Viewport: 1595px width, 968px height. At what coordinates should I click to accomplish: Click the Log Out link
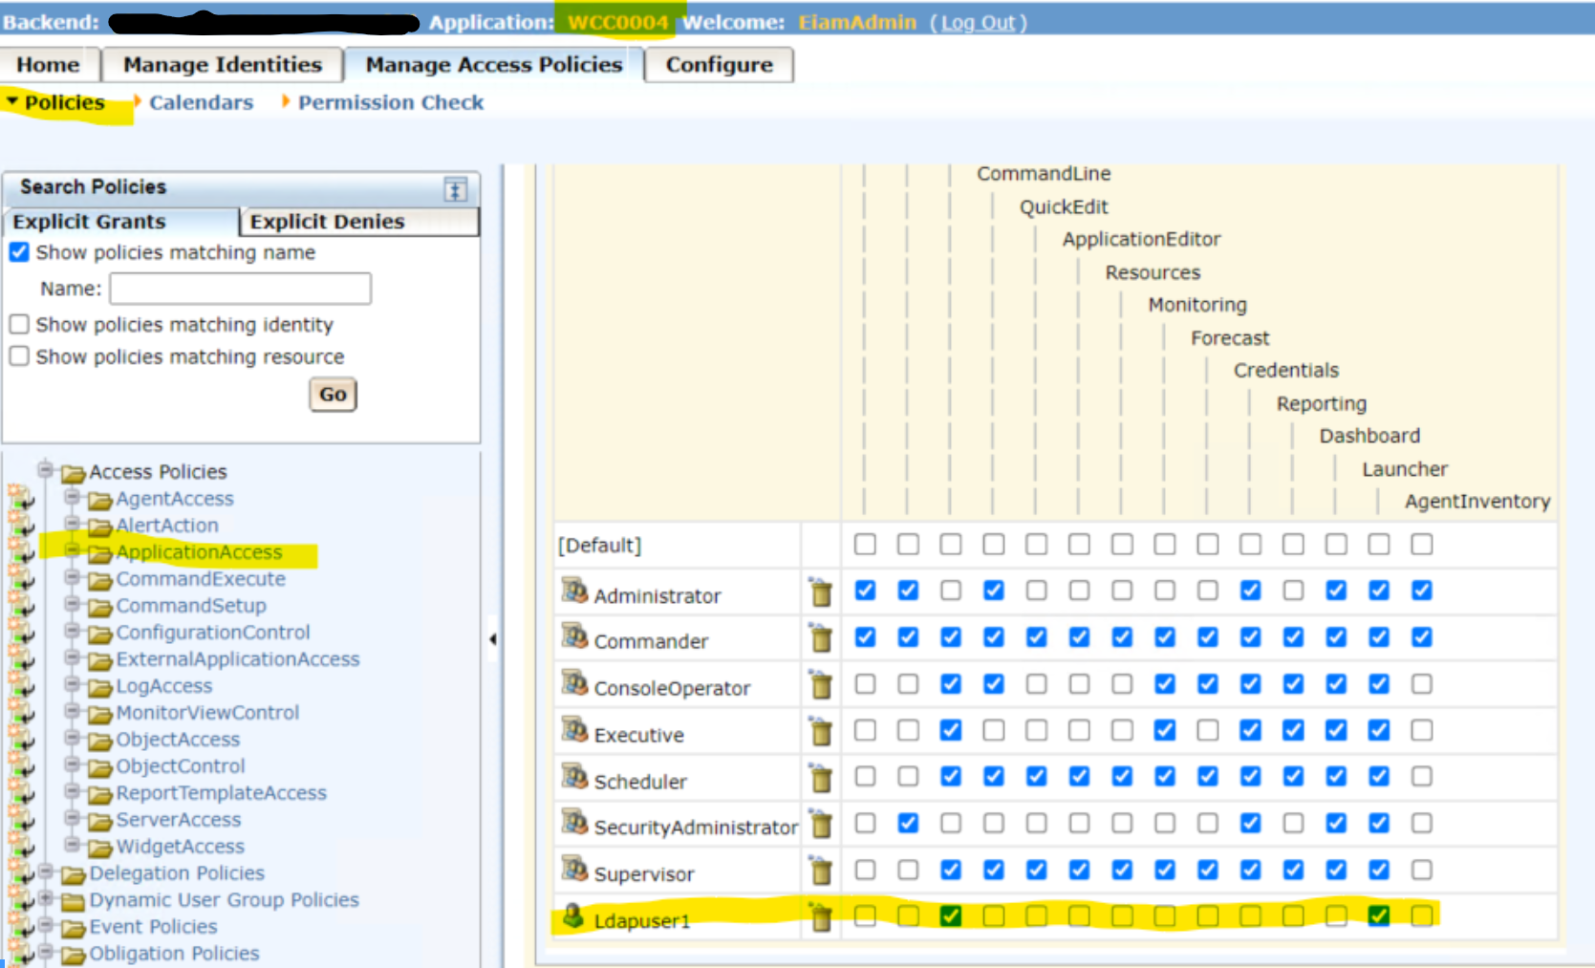[x=978, y=22]
